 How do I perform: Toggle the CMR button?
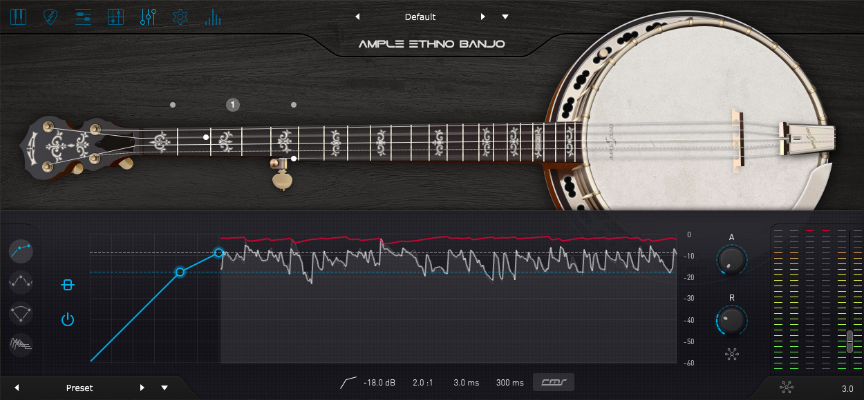click(x=554, y=382)
